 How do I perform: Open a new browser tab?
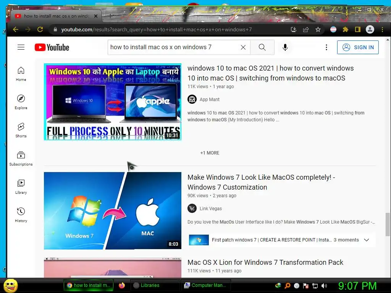[111, 16]
